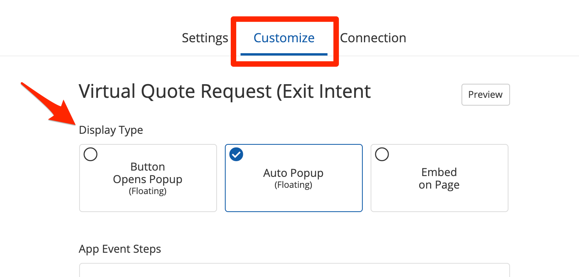
Task: Click the App Event Steps heading
Action: [120, 249]
